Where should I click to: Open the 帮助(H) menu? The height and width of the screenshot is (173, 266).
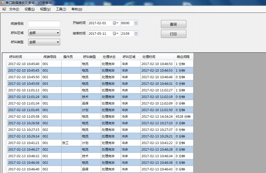pos(77,9)
